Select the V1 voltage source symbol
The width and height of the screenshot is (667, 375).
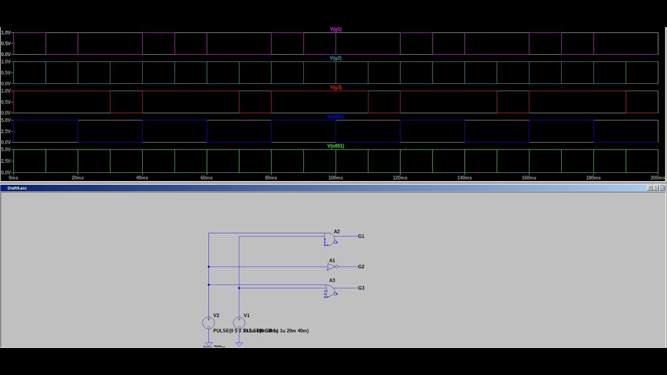[239, 323]
